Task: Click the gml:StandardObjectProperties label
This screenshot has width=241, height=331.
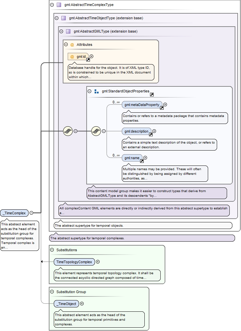Action: click(x=125, y=91)
